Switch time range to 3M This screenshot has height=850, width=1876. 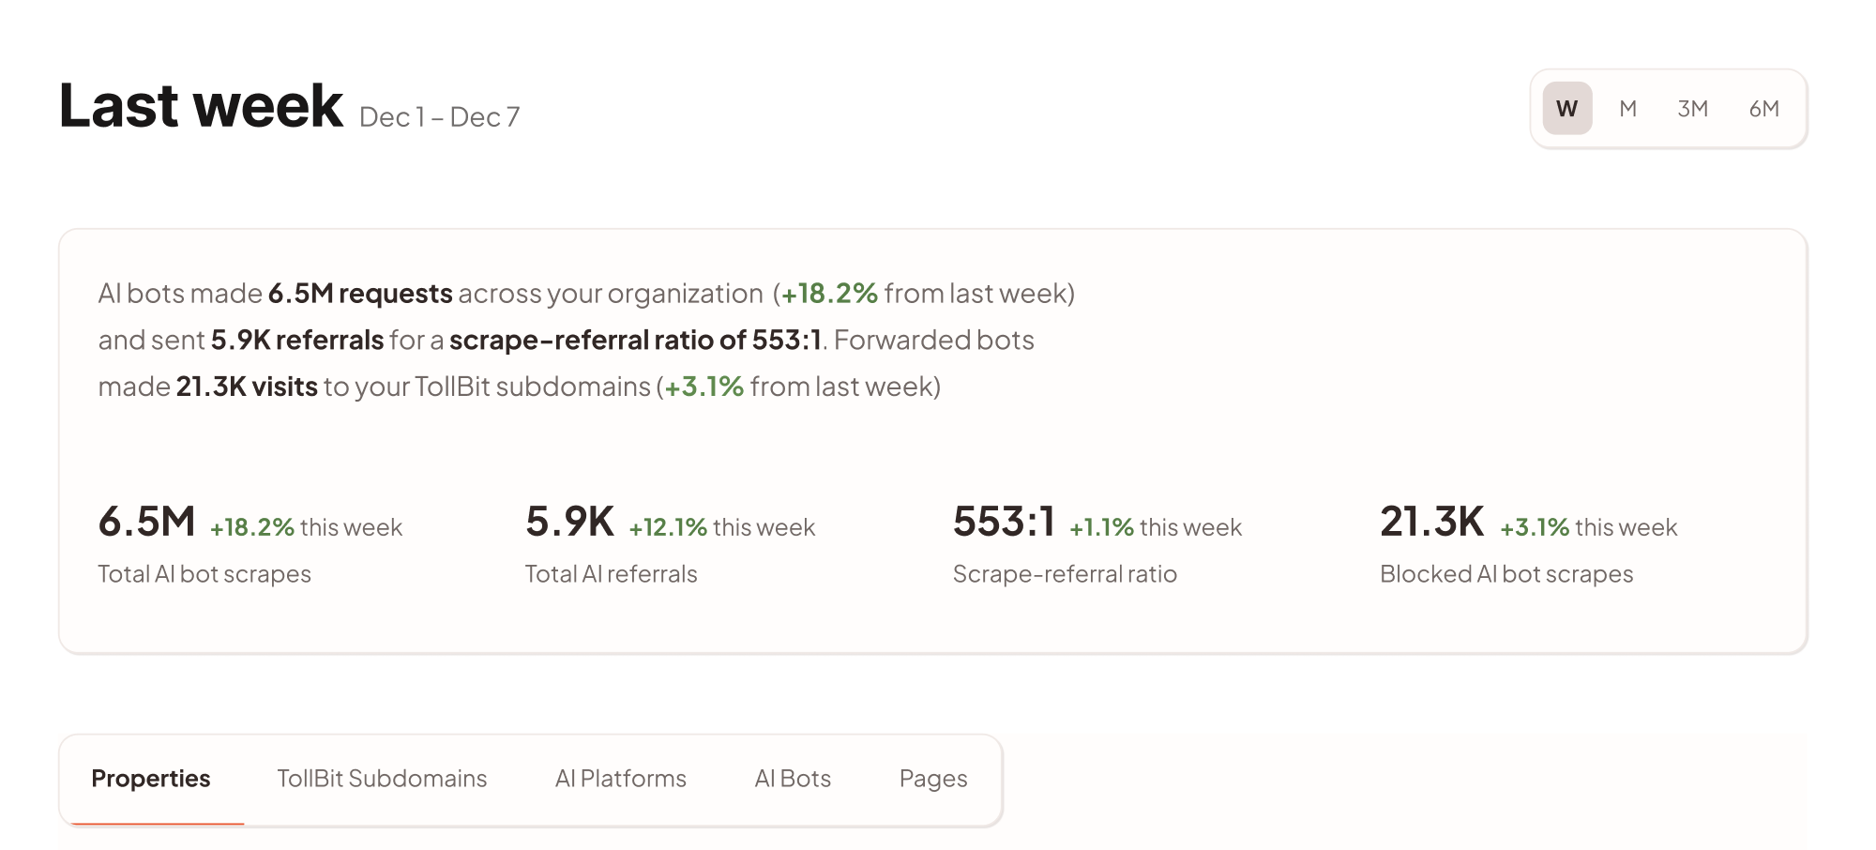(x=1692, y=109)
